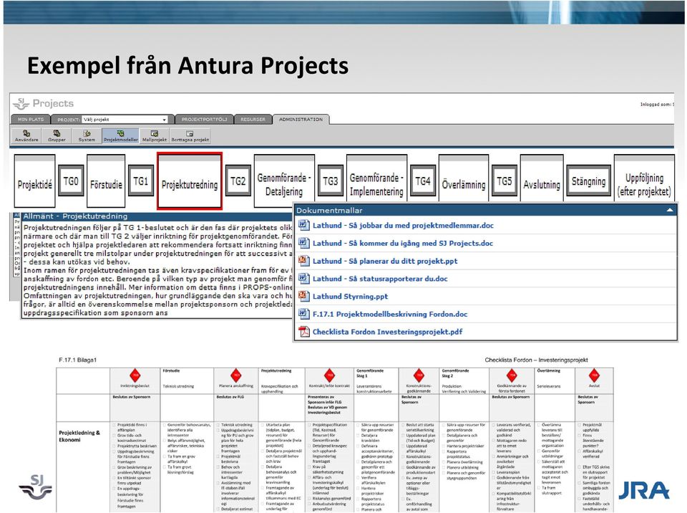Select the Stängning phase box
The width and height of the screenshot is (687, 513).
pos(588,181)
